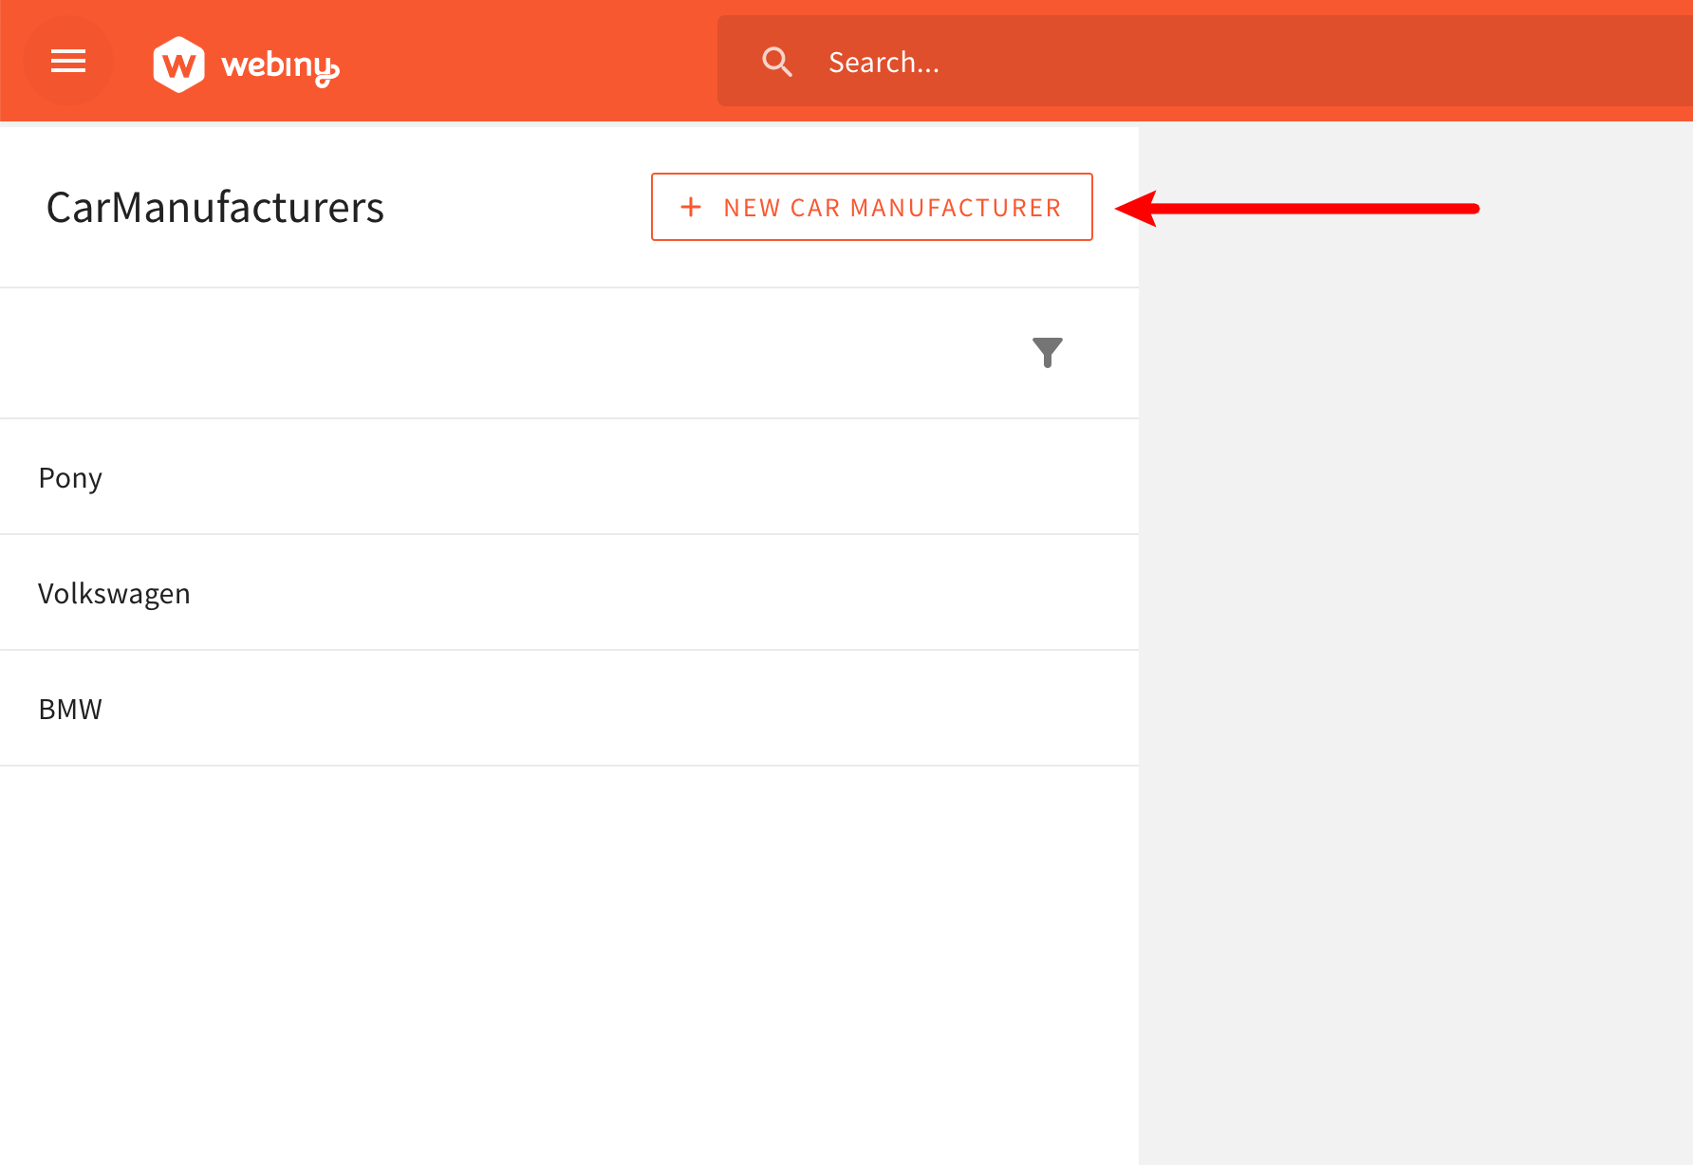Select the BMW list entry
Viewport: 1693px width, 1165px height.
click(x=70, y=709)
